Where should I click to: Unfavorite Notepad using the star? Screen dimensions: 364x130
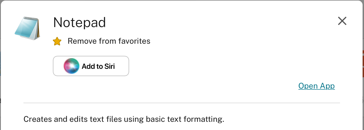click(57, 42)
